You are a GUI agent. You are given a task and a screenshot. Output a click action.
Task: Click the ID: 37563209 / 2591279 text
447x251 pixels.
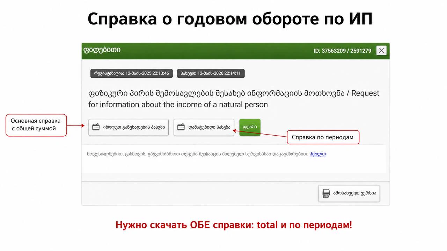[342, 51]
